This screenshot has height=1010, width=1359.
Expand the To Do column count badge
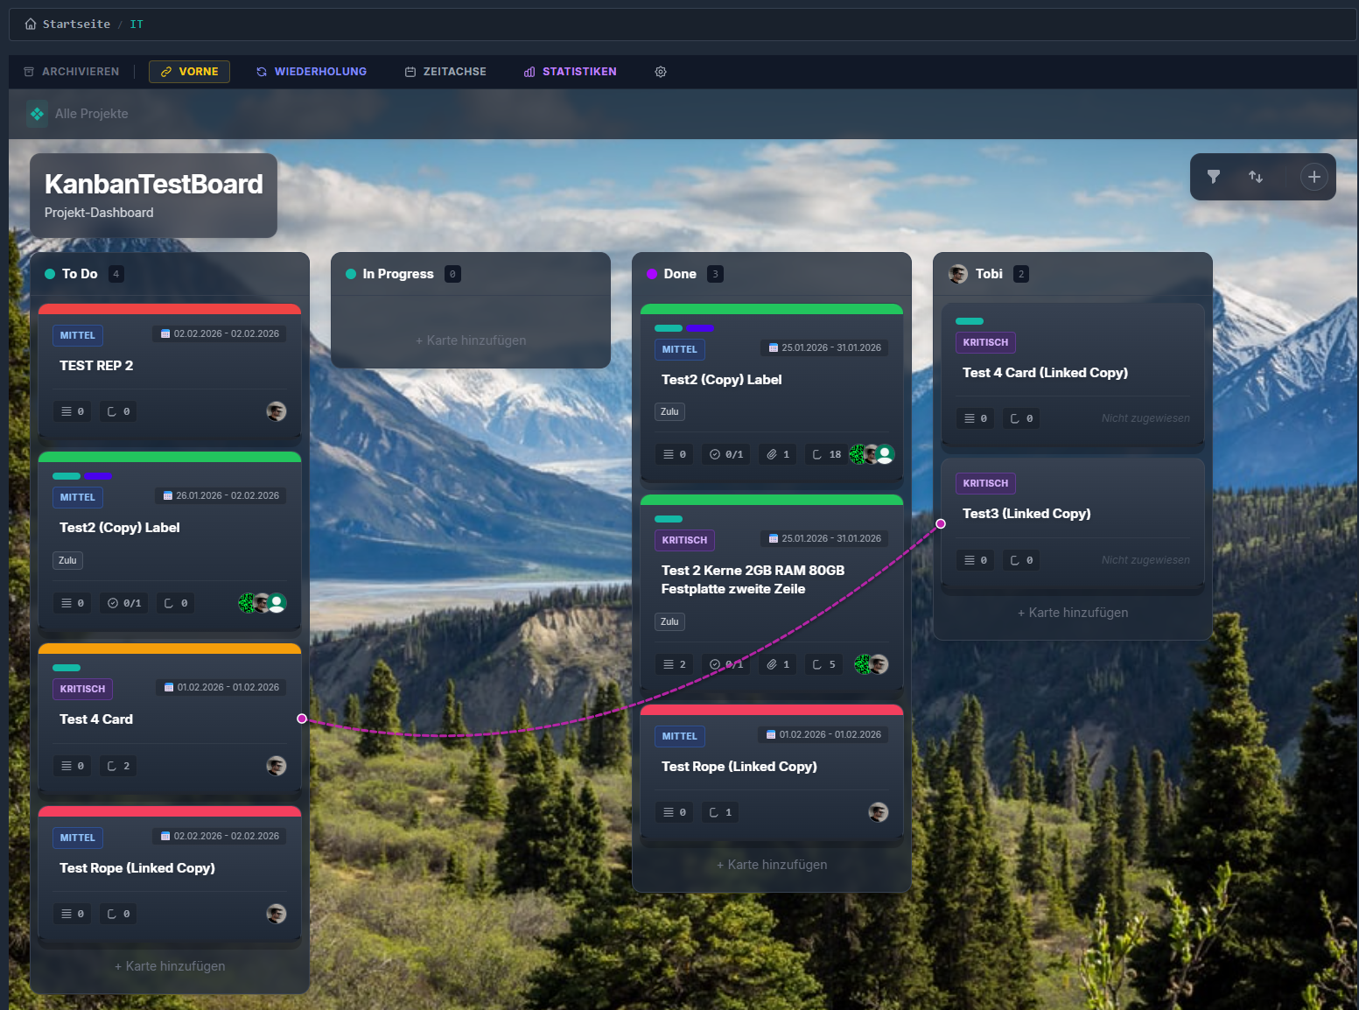point(116,273)
